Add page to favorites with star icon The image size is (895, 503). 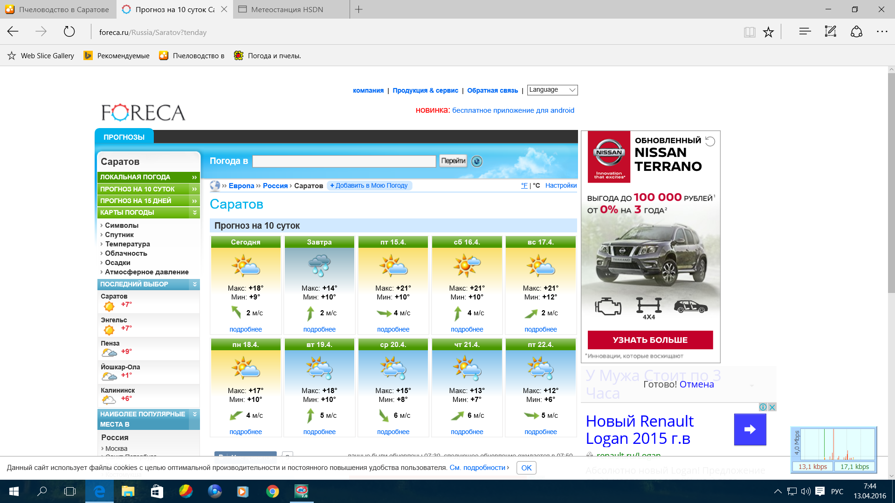[x=768, y=32]
